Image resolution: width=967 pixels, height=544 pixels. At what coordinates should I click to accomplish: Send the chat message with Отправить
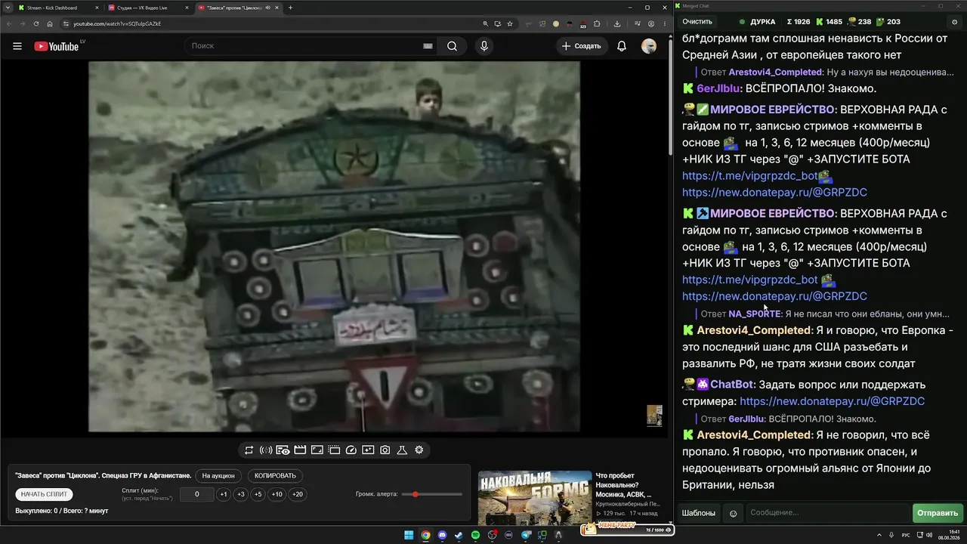pos(938,513)
